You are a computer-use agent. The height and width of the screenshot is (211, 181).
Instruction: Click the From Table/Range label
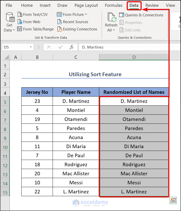[x=38, y=29]
